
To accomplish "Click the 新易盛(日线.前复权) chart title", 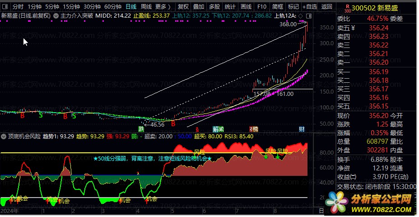I will coord(26,16).
